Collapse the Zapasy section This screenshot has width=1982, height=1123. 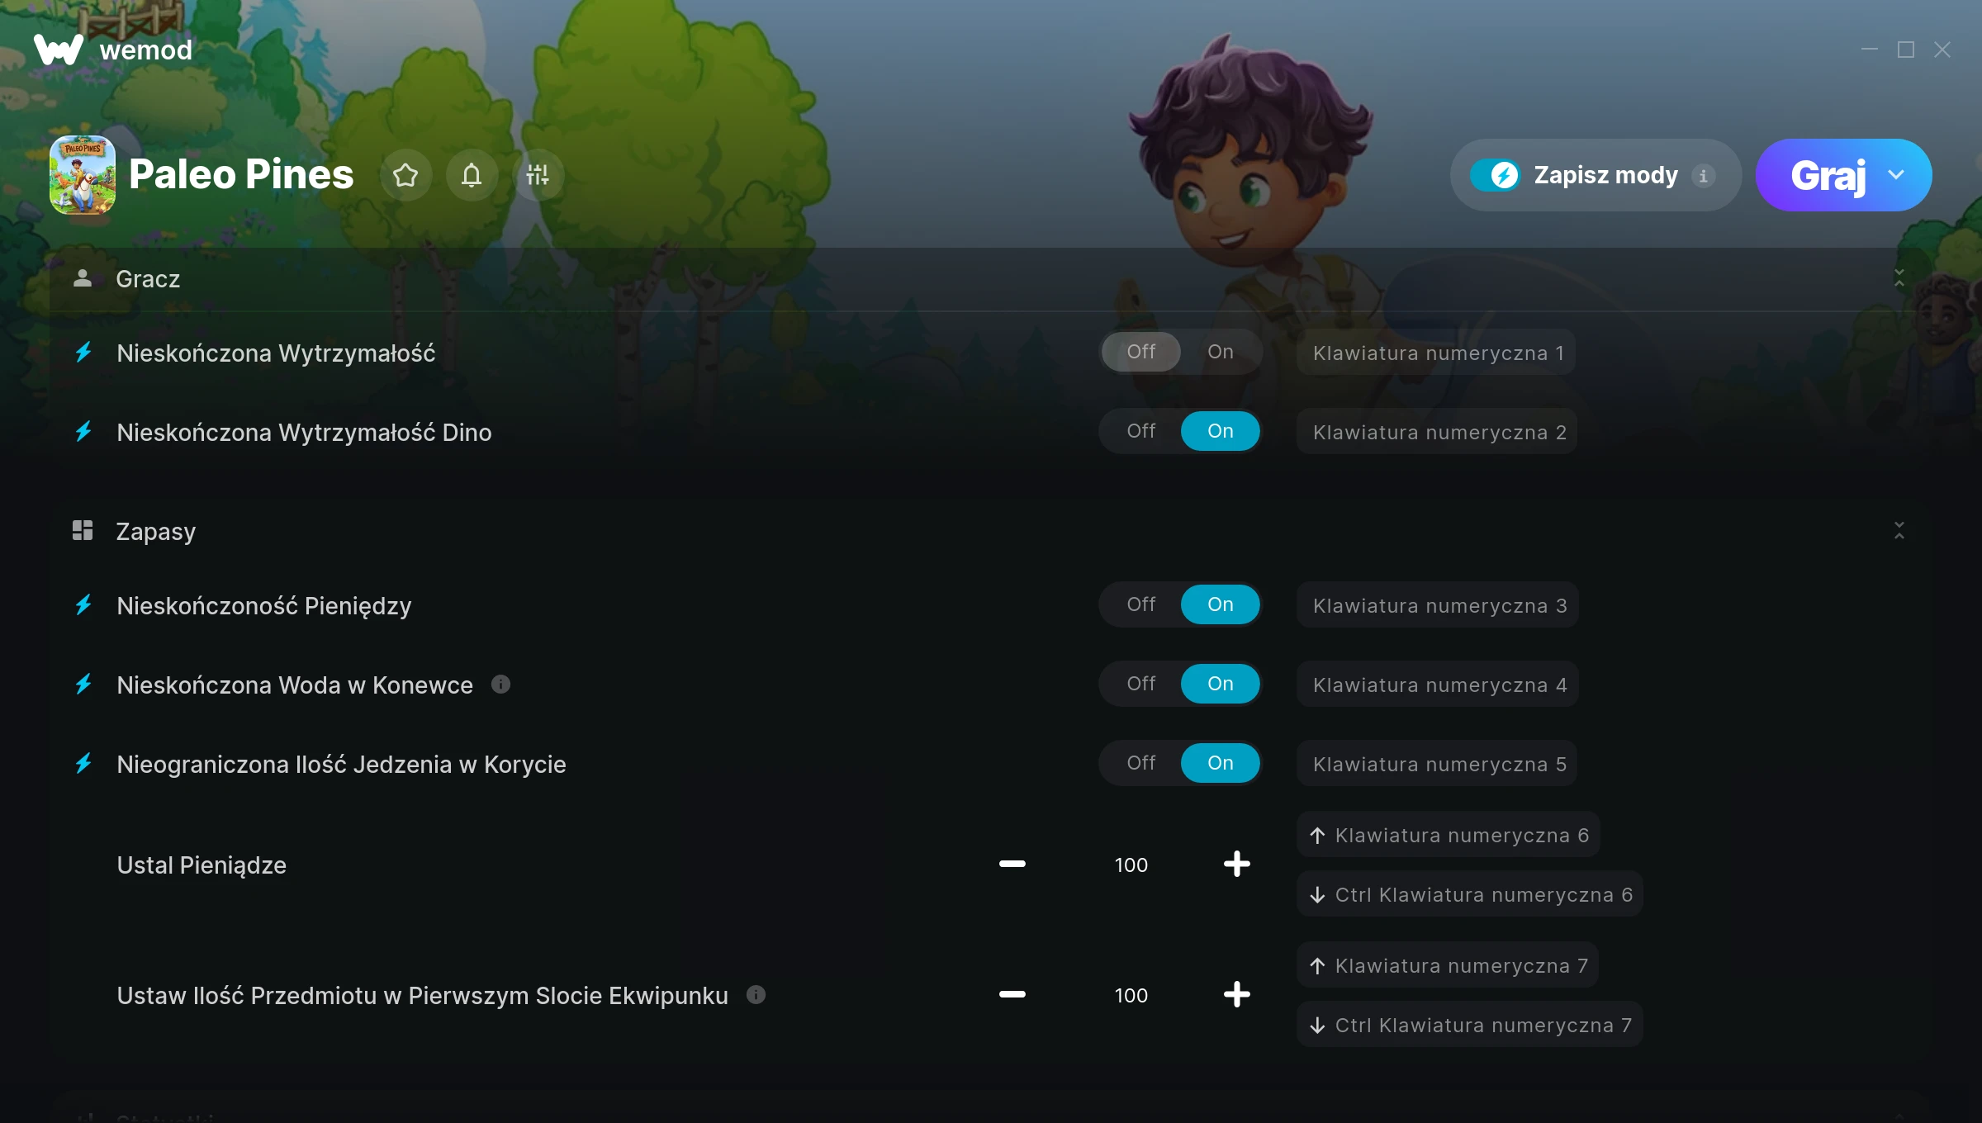(1899, 530)
